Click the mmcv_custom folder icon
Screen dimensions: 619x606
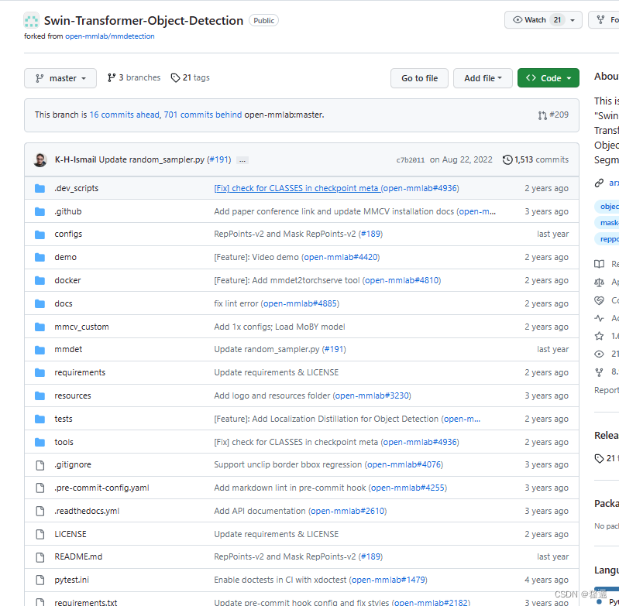point(40,327)
